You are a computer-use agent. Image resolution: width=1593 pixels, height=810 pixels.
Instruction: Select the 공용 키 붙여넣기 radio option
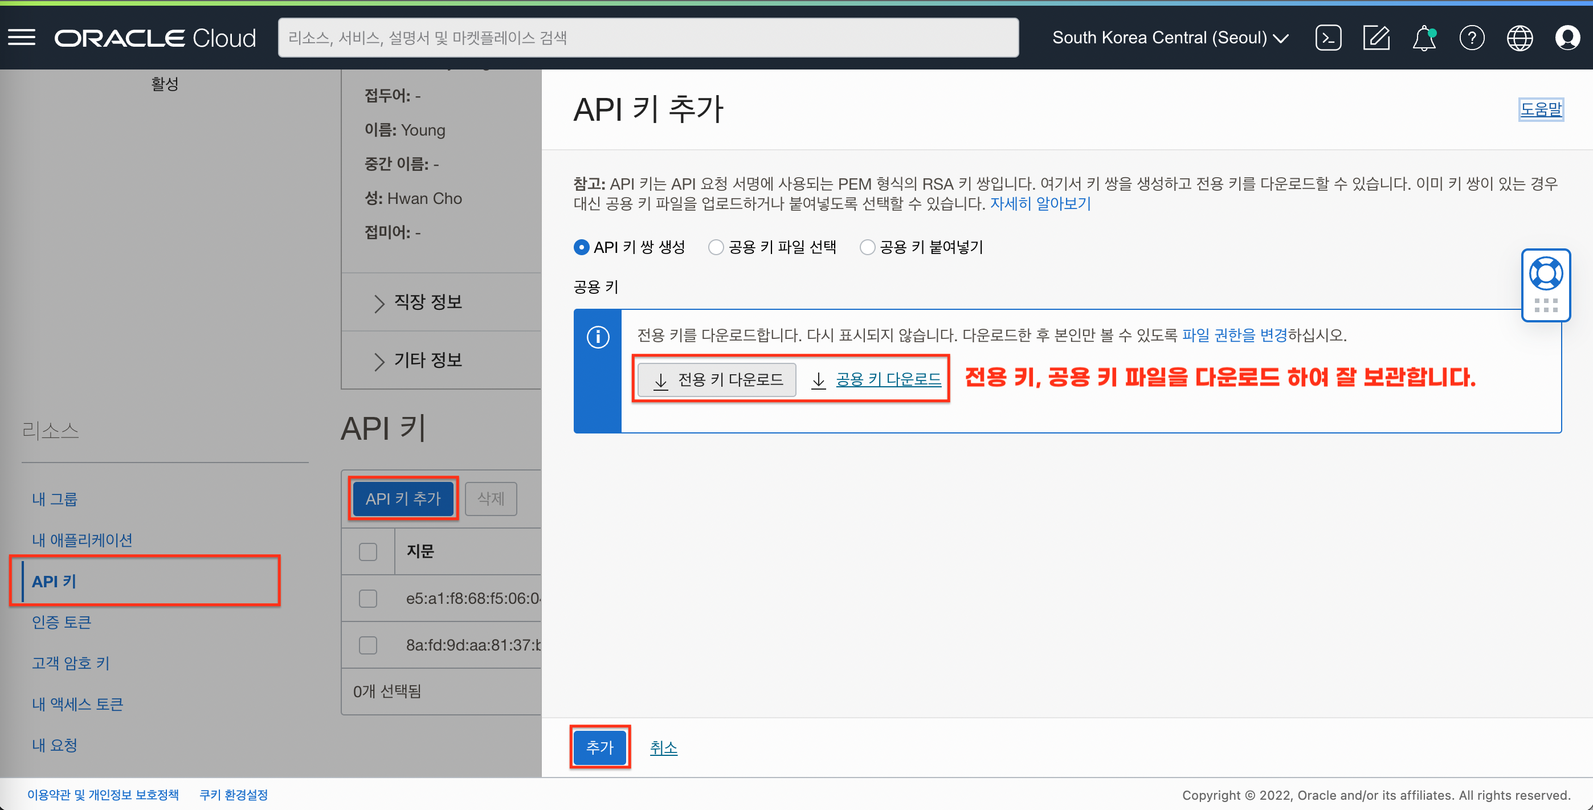pyautogui.click(x=867, y=247)
